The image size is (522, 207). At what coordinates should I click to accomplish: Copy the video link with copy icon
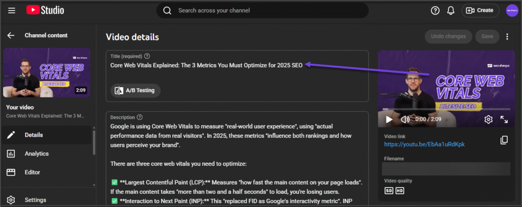(x=504, y=140)
